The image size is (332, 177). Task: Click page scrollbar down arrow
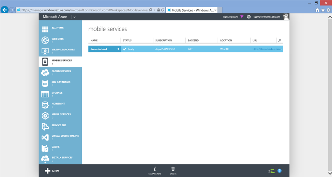pos(330,173)
